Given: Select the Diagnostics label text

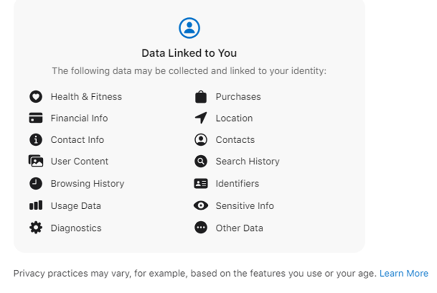Looking at the screenshot, I should (x=76, y=227).
